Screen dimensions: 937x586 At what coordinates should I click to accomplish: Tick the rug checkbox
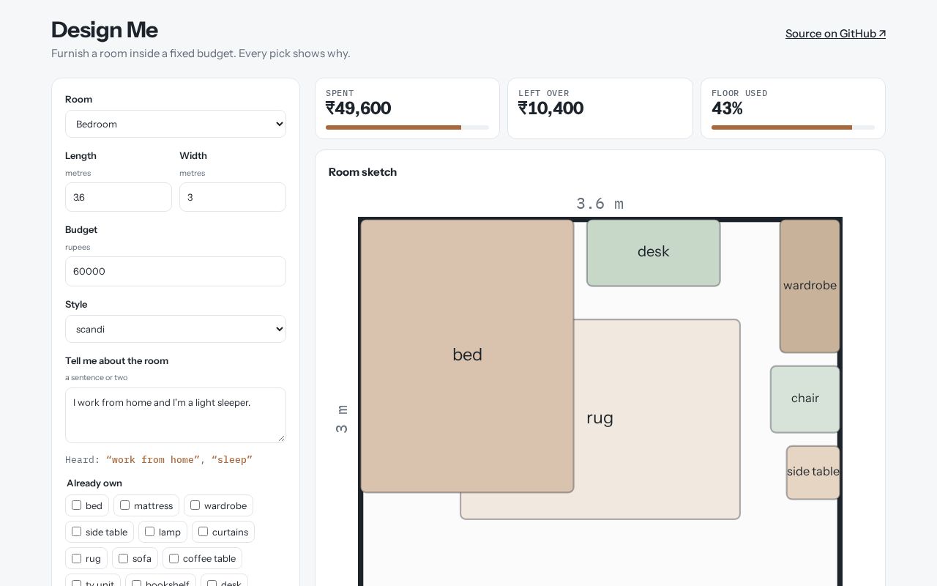pos(76,558)
